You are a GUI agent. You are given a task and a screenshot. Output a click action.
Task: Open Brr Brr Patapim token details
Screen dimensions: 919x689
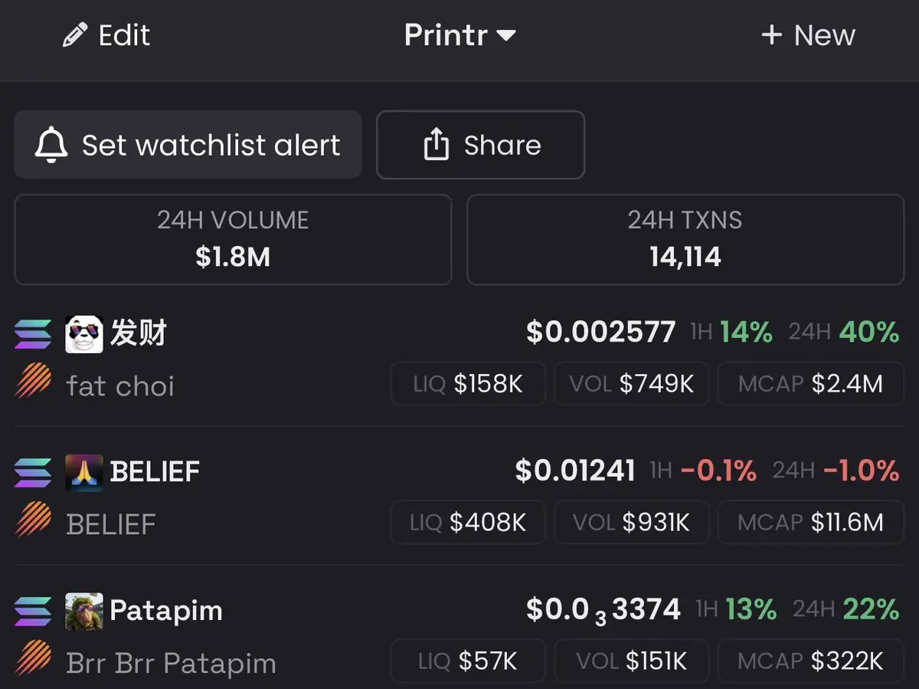459,636
